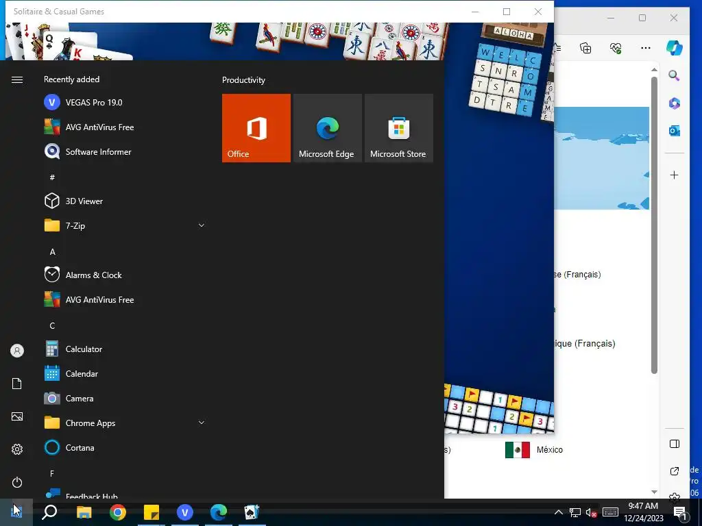Open Edge Settings and more ellipsis
This screenshot has height=526, width=702.
point(646,48)
